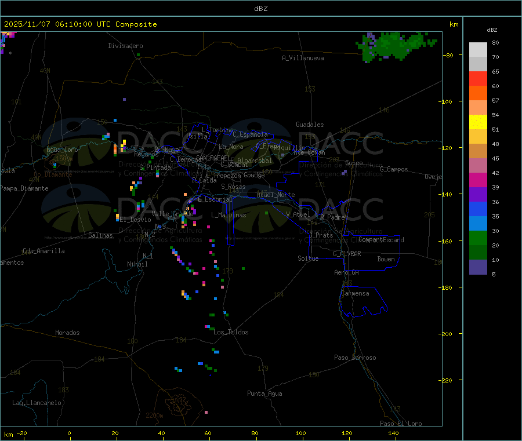Click the 65 dBZ red legend swatch

click(478, 78)
